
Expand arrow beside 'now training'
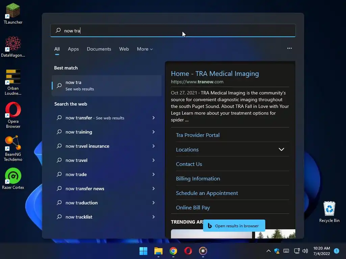154,132
